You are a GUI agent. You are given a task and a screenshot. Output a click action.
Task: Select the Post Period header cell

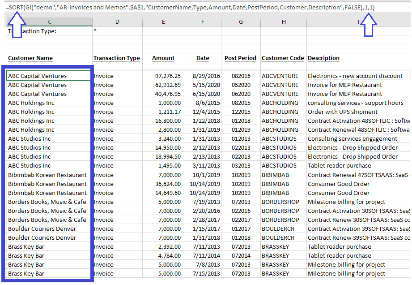[240, 58]
